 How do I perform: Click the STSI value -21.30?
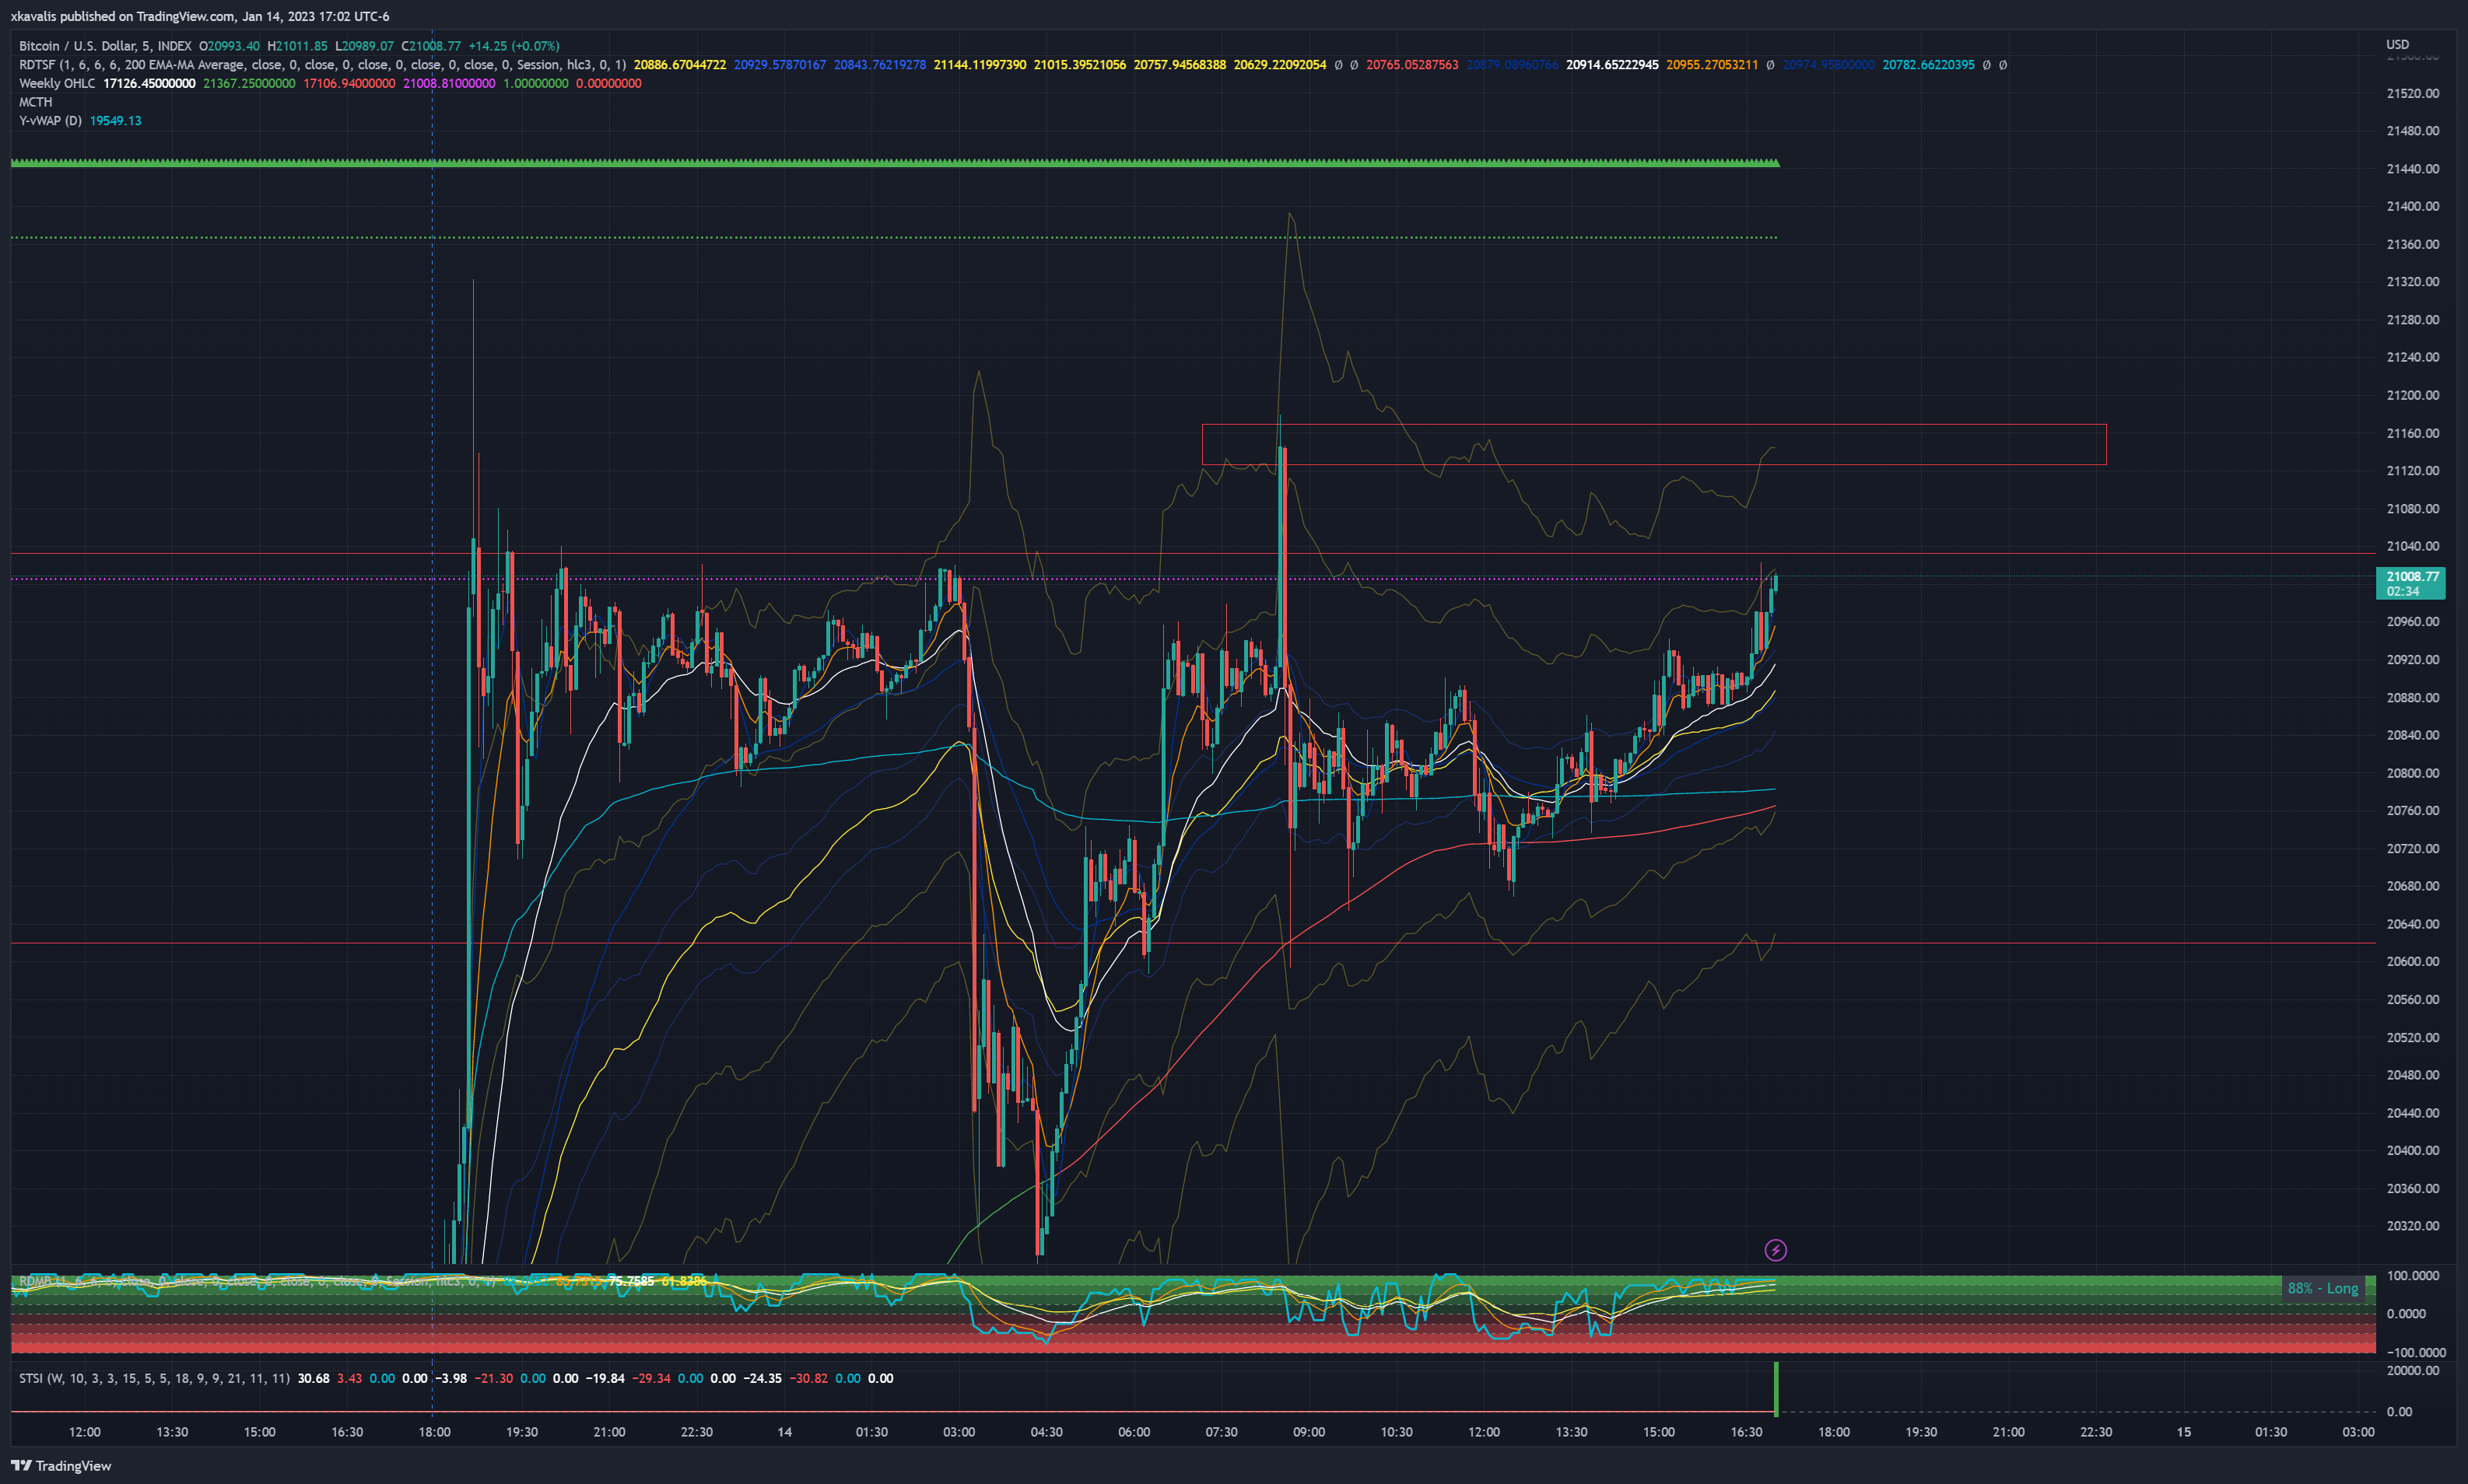[493, 1378]
